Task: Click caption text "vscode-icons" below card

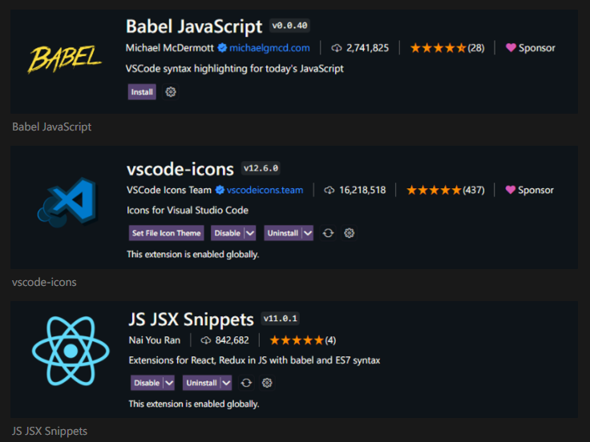Action: 44,283
